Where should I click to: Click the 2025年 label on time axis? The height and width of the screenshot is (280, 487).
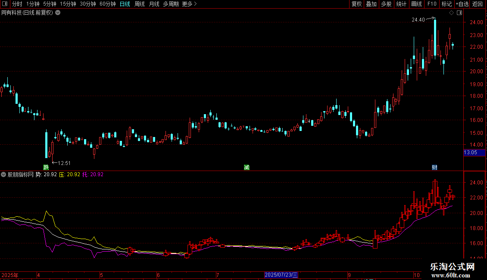pyautogui.click(x=10, y=275)
